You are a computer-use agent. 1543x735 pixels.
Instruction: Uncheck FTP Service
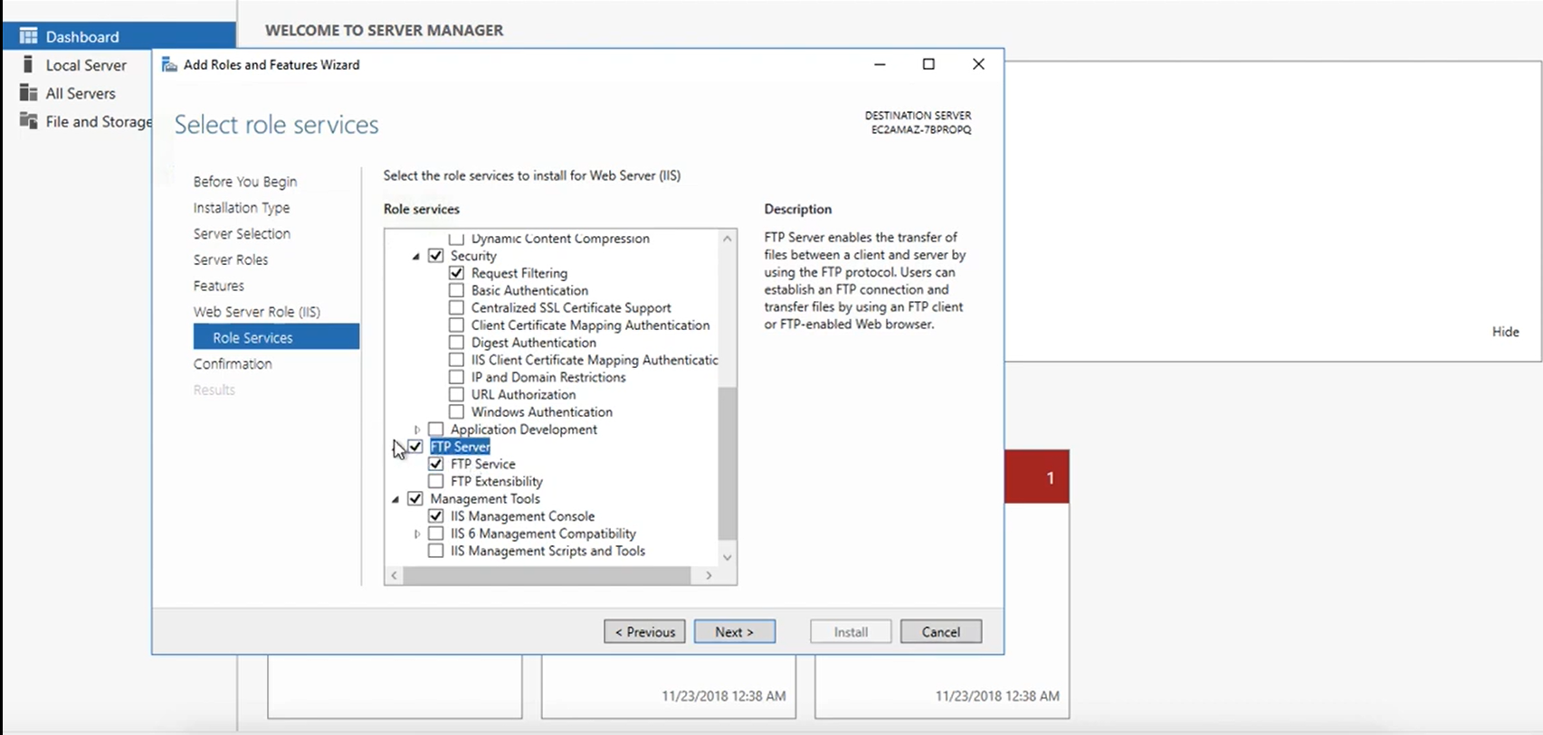tap(436, 464)
